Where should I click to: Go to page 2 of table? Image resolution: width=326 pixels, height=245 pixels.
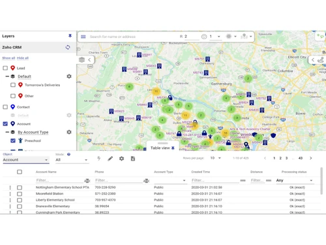280,158
